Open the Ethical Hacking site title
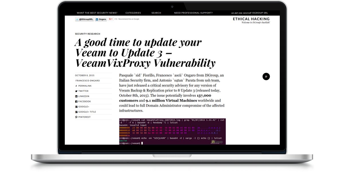This screenshot has height=173, width=344. point(251,19)
